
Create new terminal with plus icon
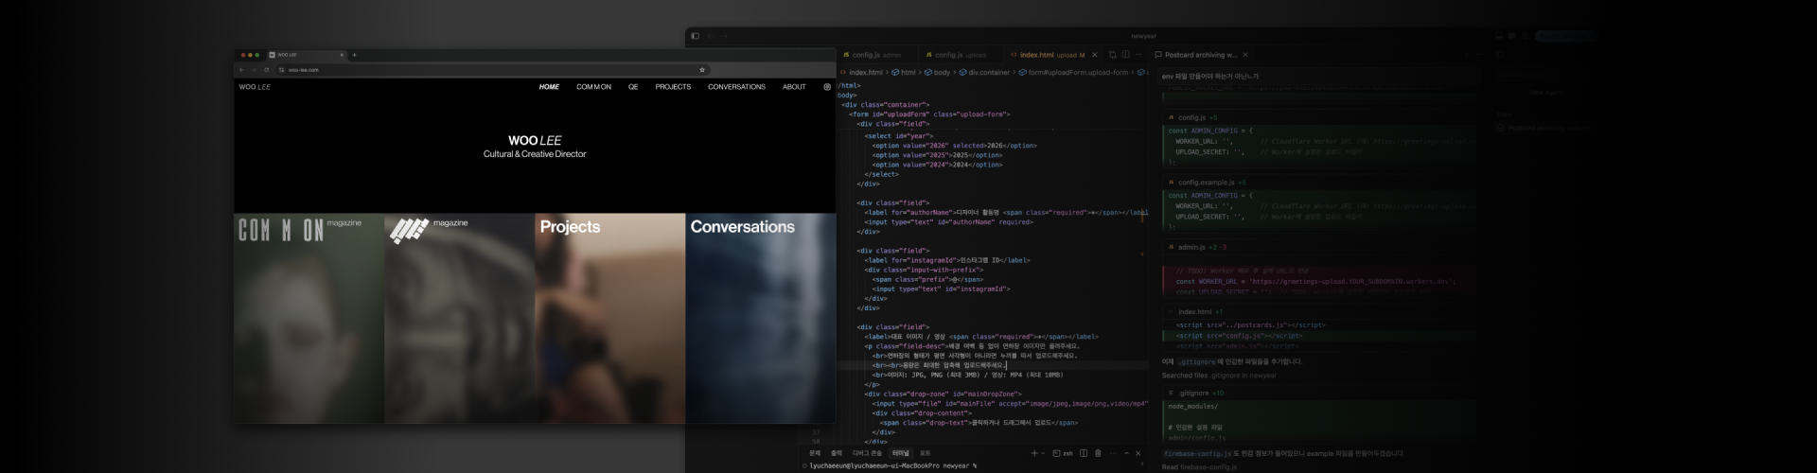coord(1033,453)
